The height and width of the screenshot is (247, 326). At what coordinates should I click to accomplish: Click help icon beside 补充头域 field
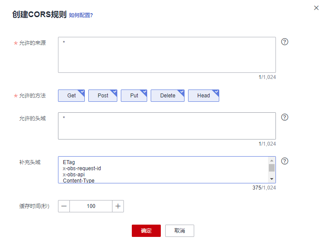pyautogui.click(x=284, y=161)
